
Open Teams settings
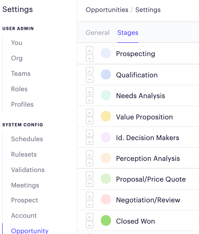[21, 74]
